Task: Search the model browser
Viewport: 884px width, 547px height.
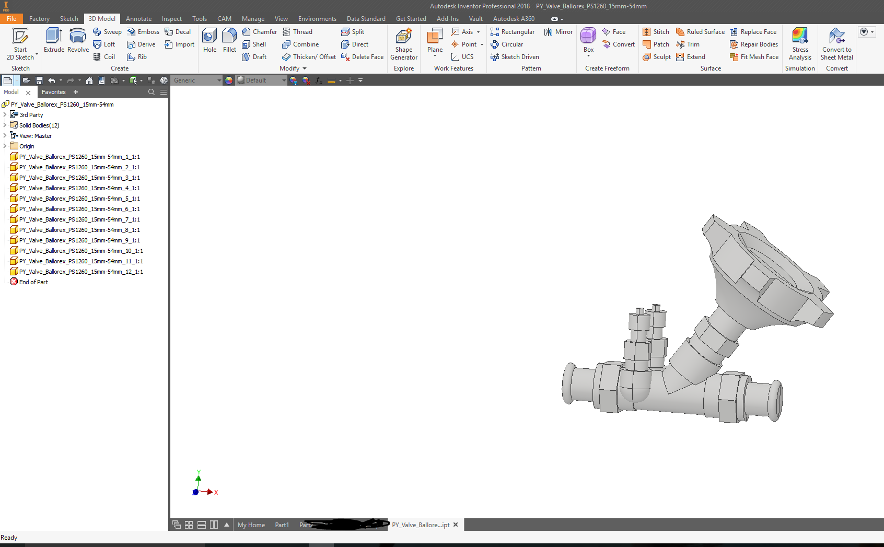Action: 152,92
